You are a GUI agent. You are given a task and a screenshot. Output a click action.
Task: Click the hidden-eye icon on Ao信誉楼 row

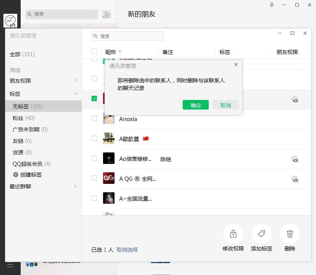click(x=295, y=159)
